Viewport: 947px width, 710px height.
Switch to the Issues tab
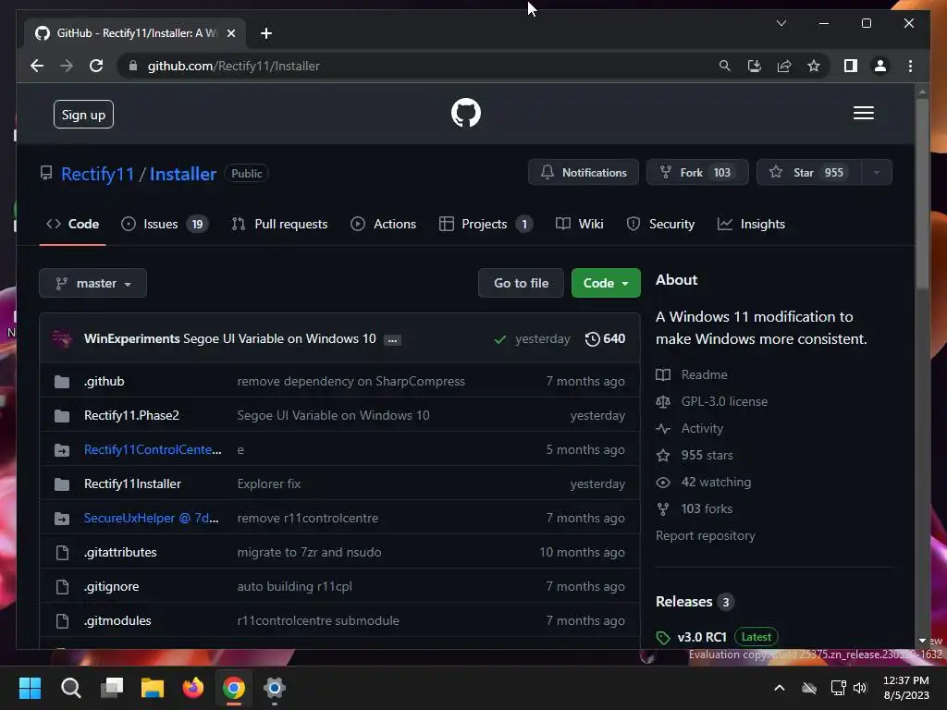click(x=165, y=224)
